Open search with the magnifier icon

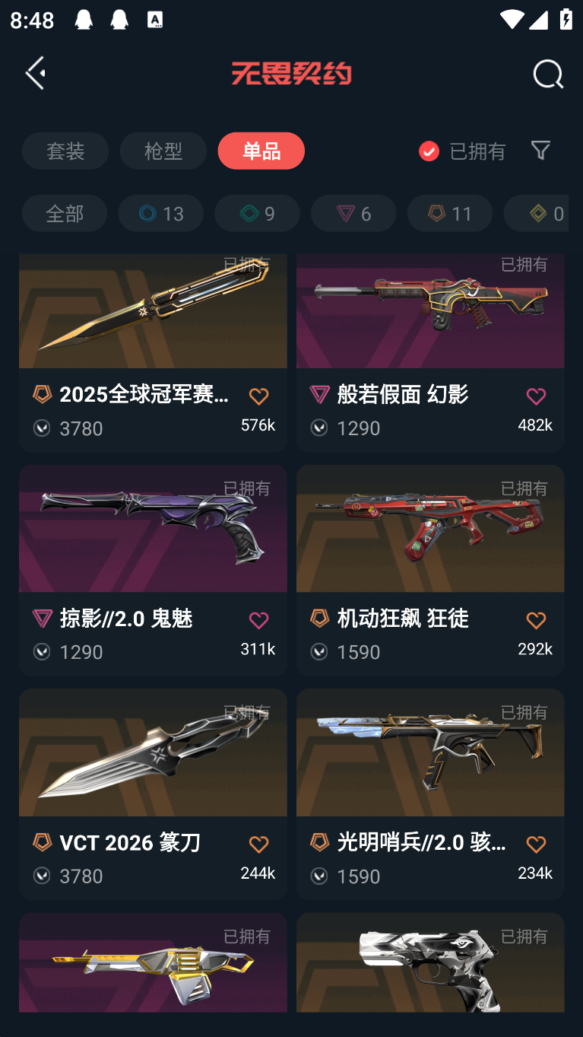click(548, 75)
